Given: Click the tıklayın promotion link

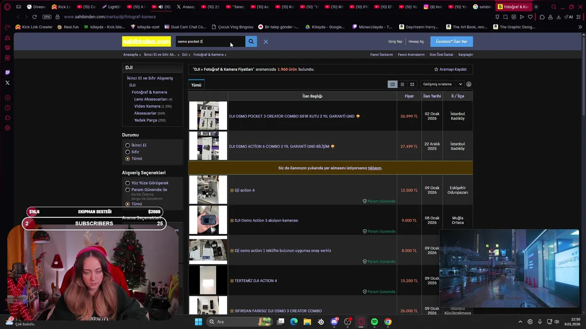Looking at the screenshot, I should point(374,168).
